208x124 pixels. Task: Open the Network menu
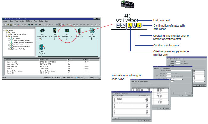click(x=5, y=21)
